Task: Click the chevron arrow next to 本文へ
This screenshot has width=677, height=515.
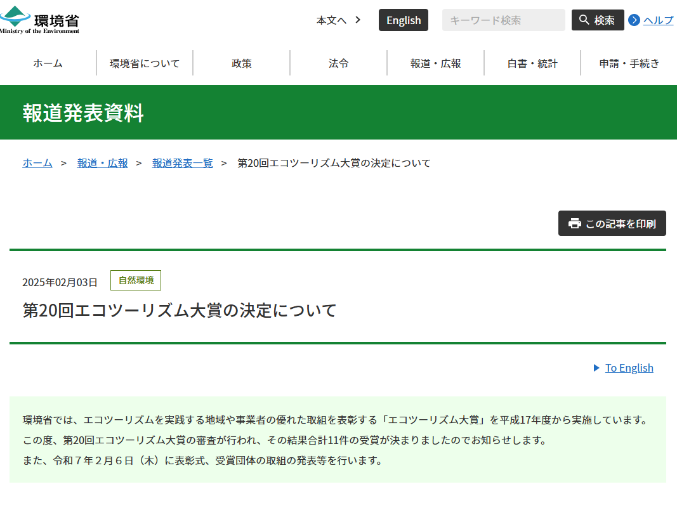Action: click(x=358, y=20)
